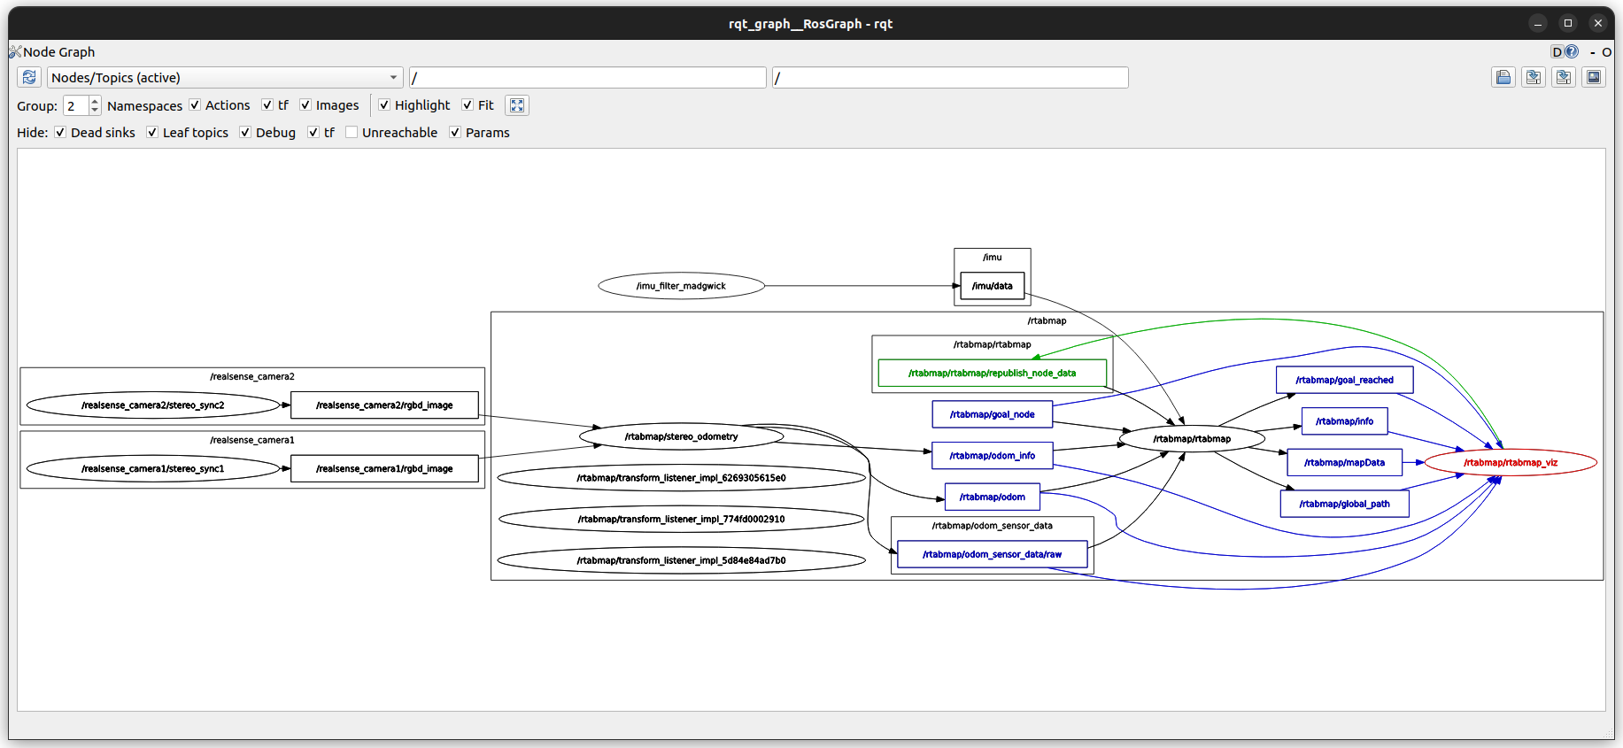Click the green republish_node_data topic box
This screenshot has width=1623, height=748.
[x=992, y=374]
